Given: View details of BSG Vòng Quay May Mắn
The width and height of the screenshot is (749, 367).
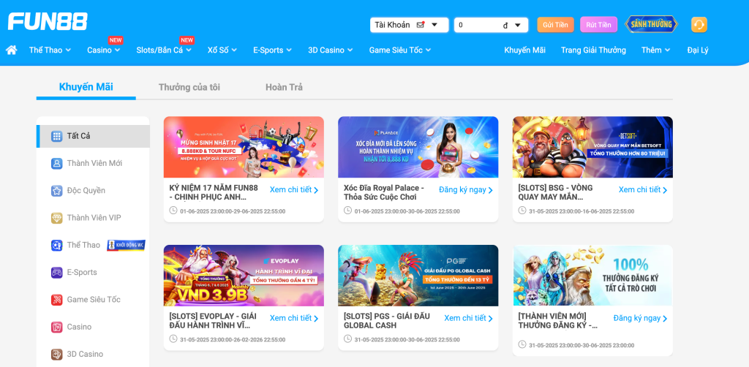Looking at the screenshot, I should 643,190.
